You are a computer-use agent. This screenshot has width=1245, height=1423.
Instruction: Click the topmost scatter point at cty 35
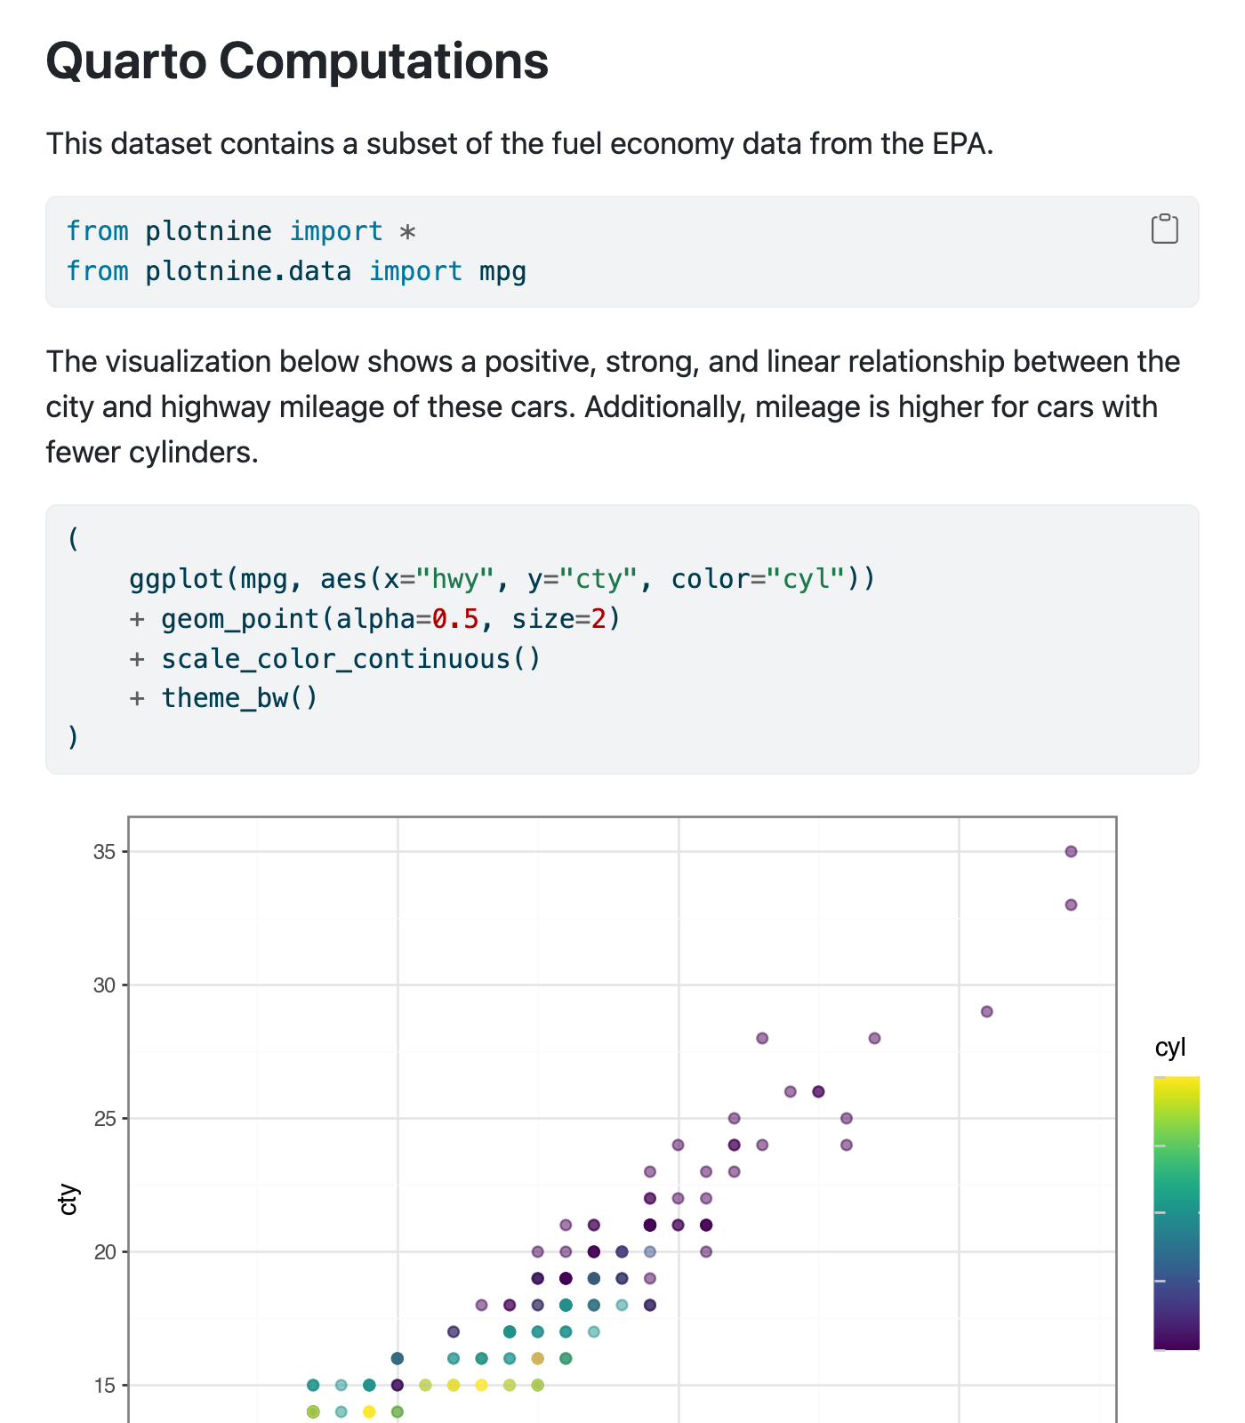[1071, 851]
